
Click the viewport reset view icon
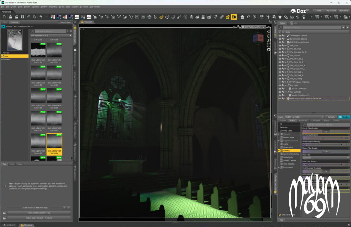pos(269,49)
